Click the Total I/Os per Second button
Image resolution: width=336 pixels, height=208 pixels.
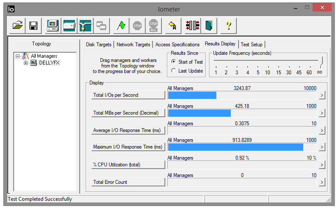128,95
